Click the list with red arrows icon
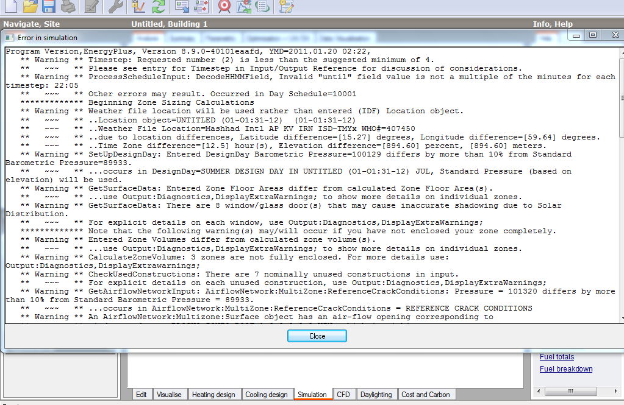 201,5
